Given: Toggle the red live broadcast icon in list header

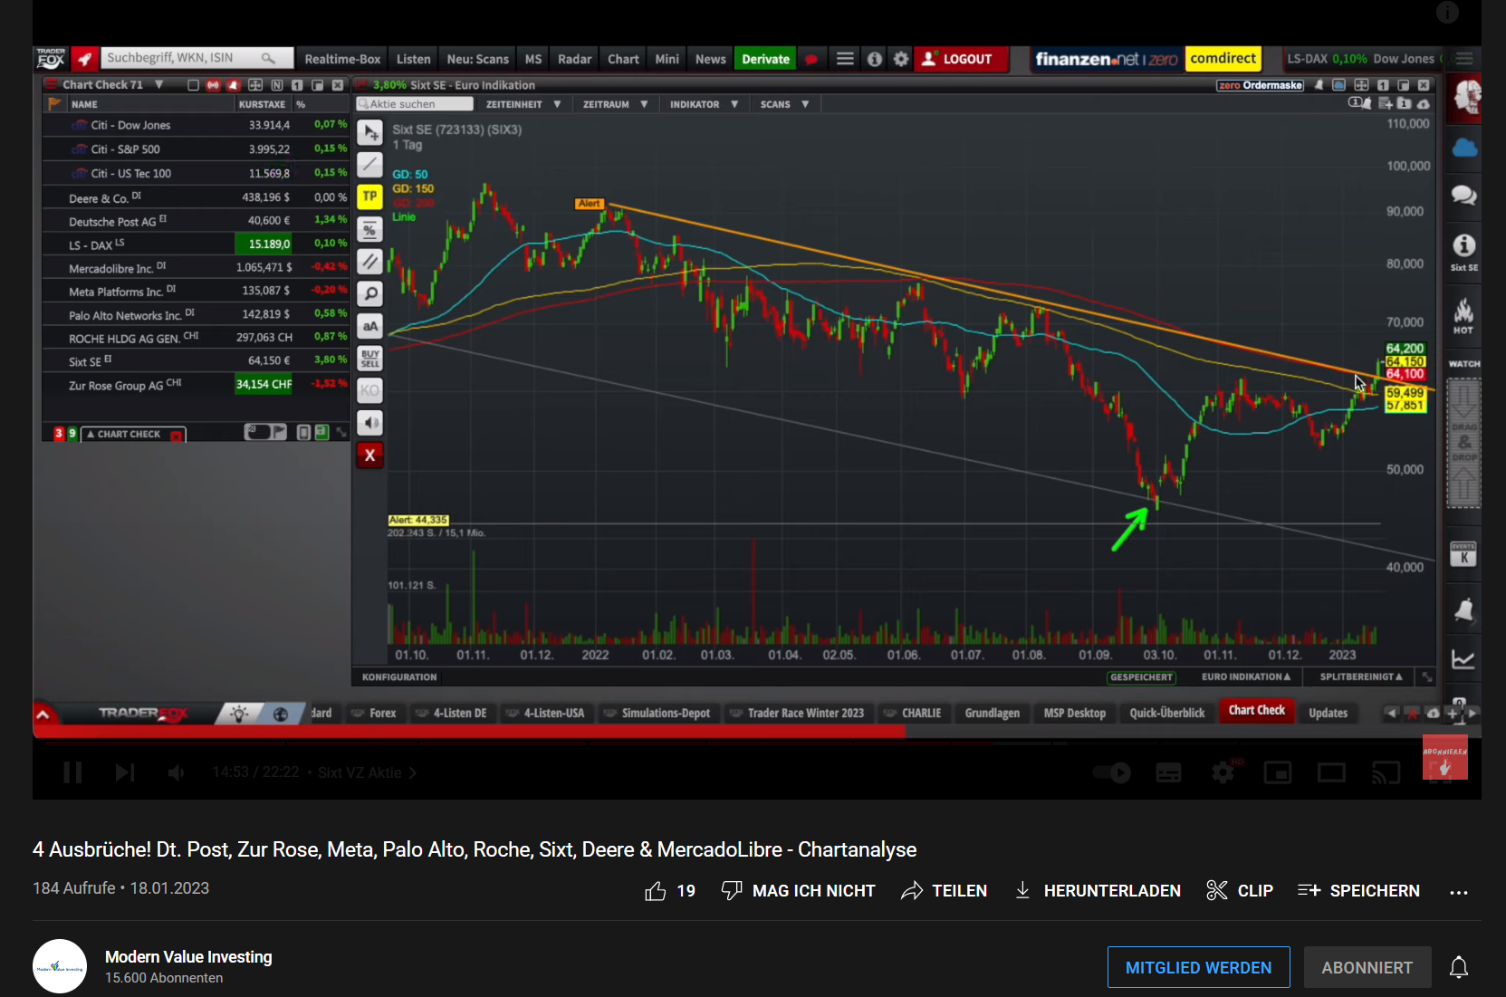Looking at the screenshot, I should point(213,85).
